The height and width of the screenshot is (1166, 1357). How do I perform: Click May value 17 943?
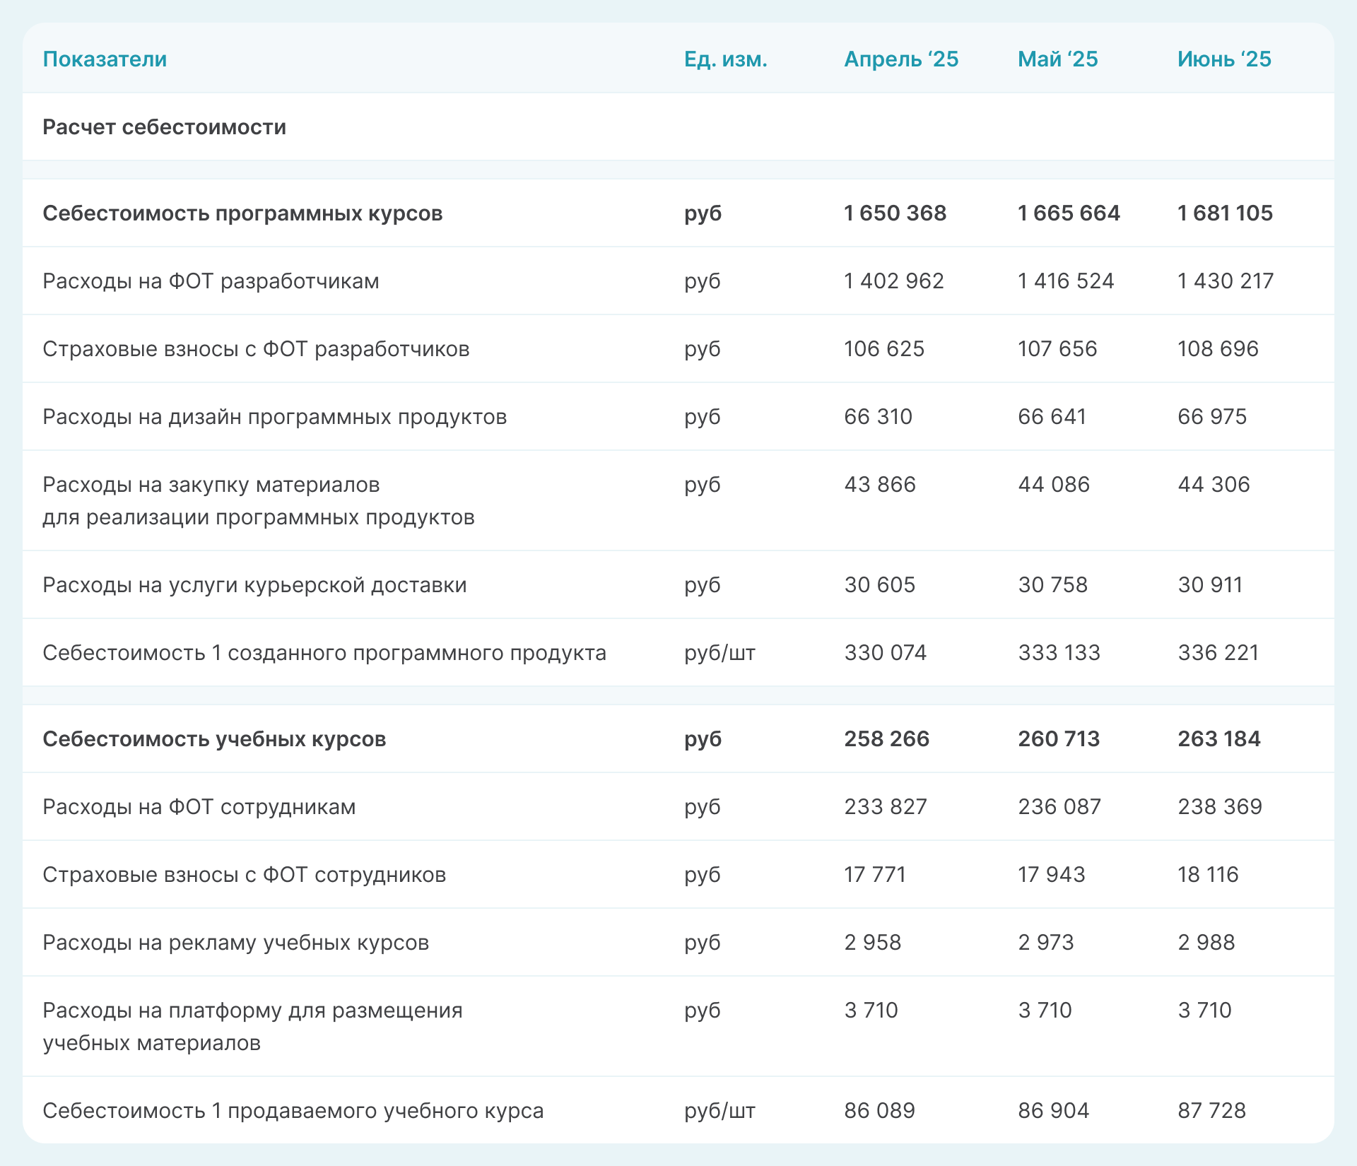[x=1051, y=875]
